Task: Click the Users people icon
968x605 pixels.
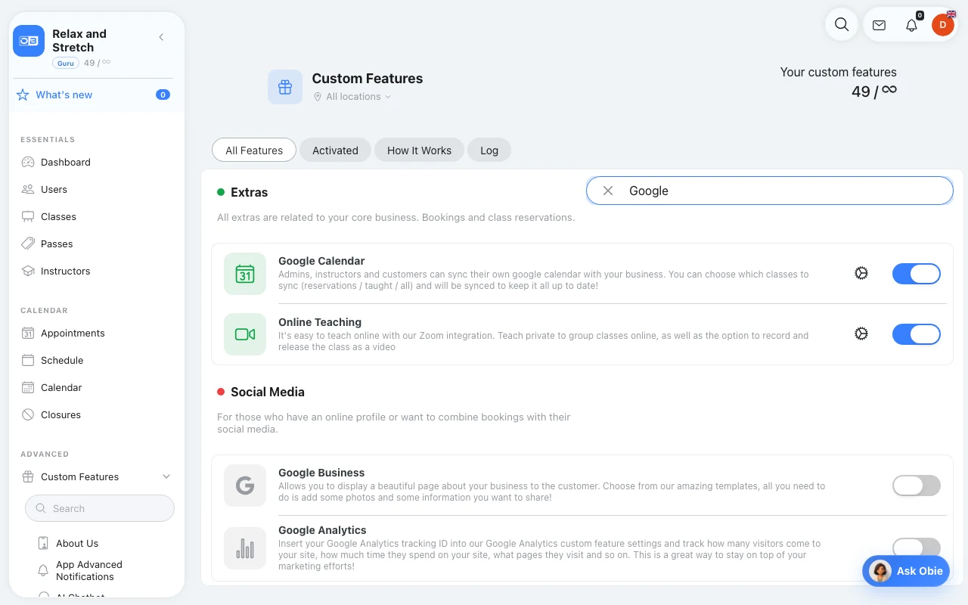Action: (28, 189)
